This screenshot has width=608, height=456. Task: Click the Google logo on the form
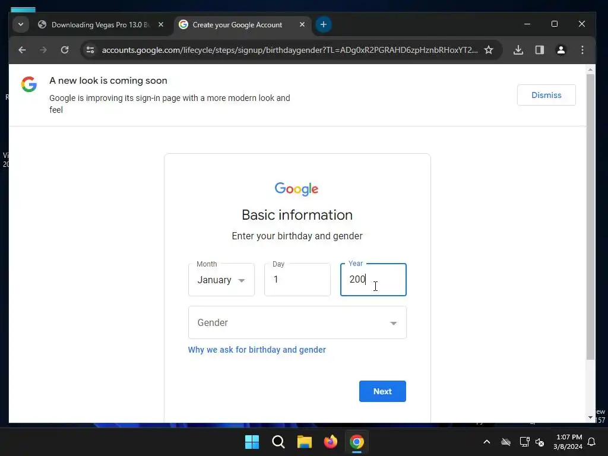click(x=297, y=189)
